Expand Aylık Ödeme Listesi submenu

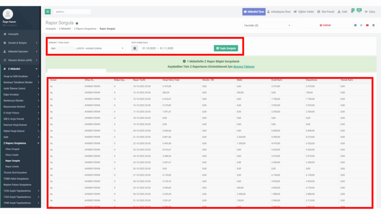pos(20,88)
